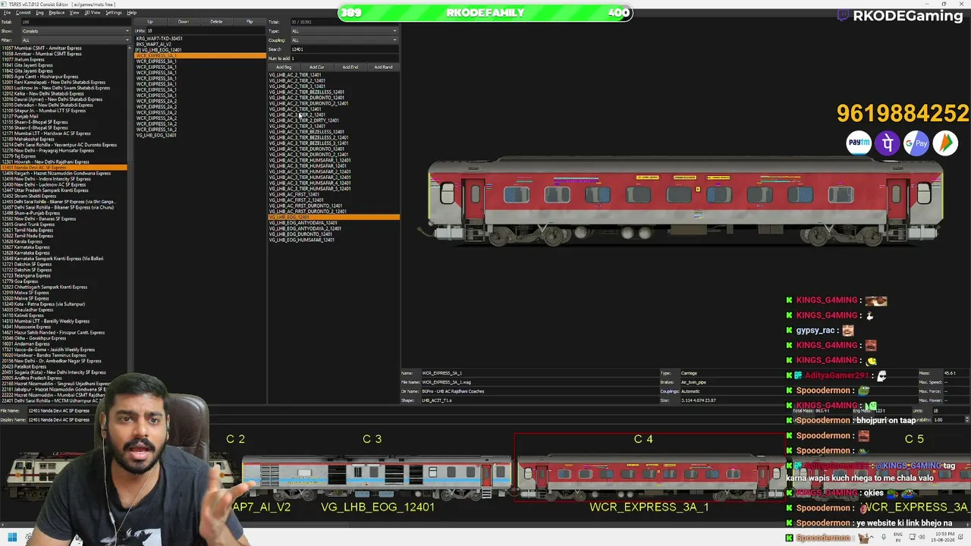The image size is (971, 546).
Task: Select VG_LHB_AC_3_TIER_2_DIRTY_12401 wagon
Action: click(303, 121)
